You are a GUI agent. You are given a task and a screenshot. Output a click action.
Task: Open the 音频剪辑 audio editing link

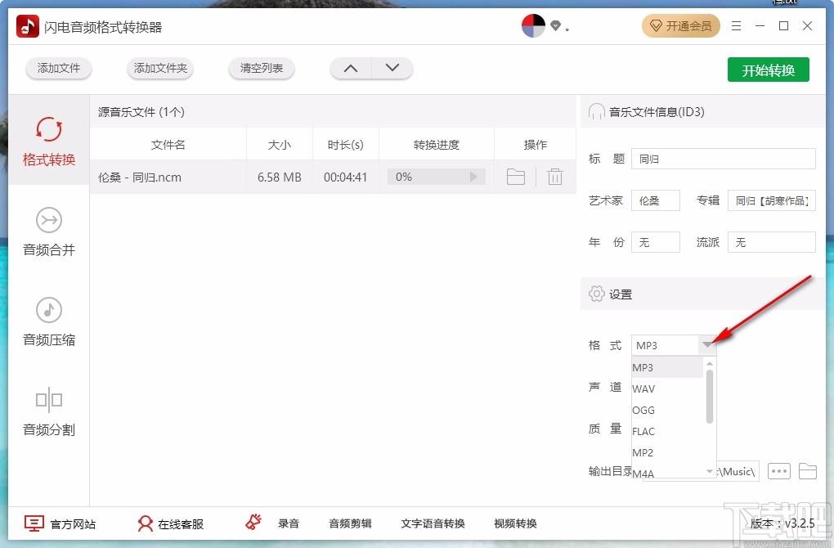(x=349, y=523)
